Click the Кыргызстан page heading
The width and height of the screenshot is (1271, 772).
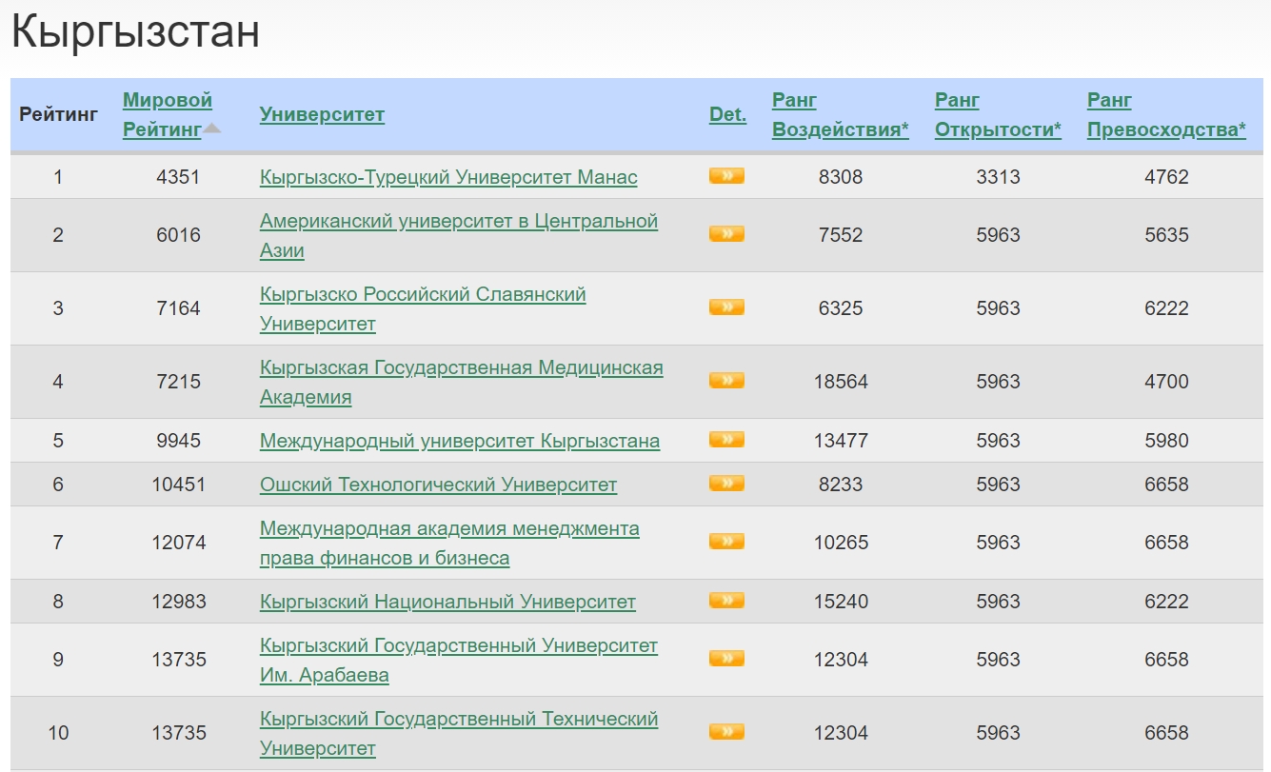point(135,33)
